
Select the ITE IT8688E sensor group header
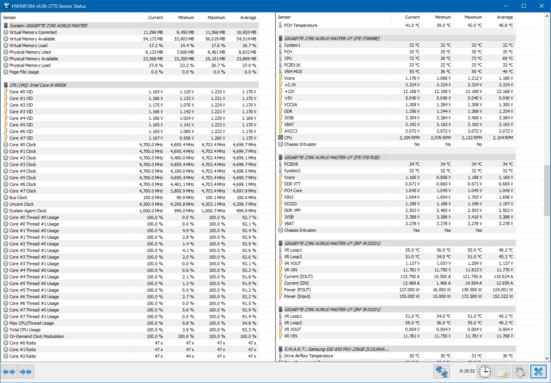coord(396,38)
